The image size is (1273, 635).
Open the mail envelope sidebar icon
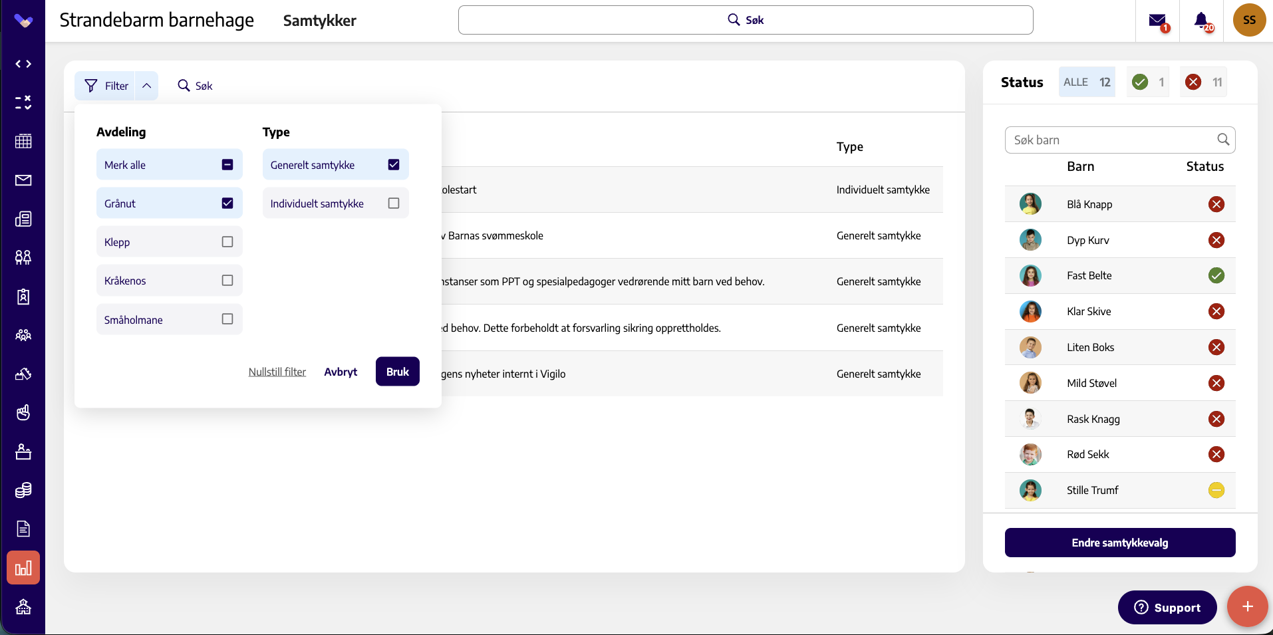tap(23, 180)
